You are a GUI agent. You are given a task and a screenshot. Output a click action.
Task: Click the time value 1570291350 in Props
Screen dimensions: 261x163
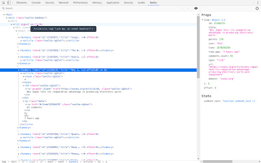point(223,48)
